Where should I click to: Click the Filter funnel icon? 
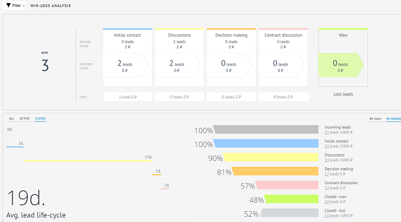[x=8, y=5]
